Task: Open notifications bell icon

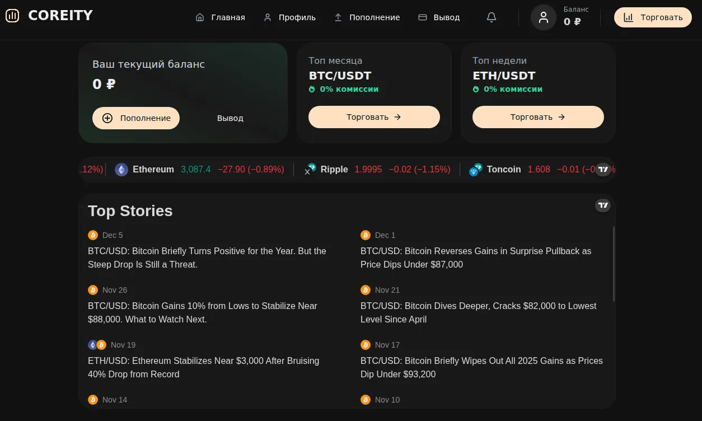Action: (492, 17)
